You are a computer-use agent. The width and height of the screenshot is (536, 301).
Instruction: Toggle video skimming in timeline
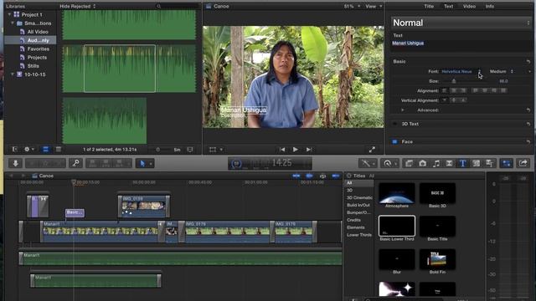[296, 176]
